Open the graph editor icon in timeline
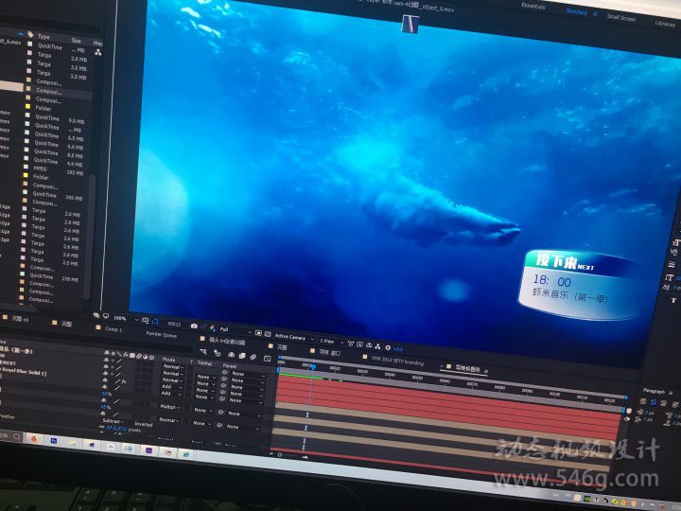Screen dimensions: 681x511 267,359
